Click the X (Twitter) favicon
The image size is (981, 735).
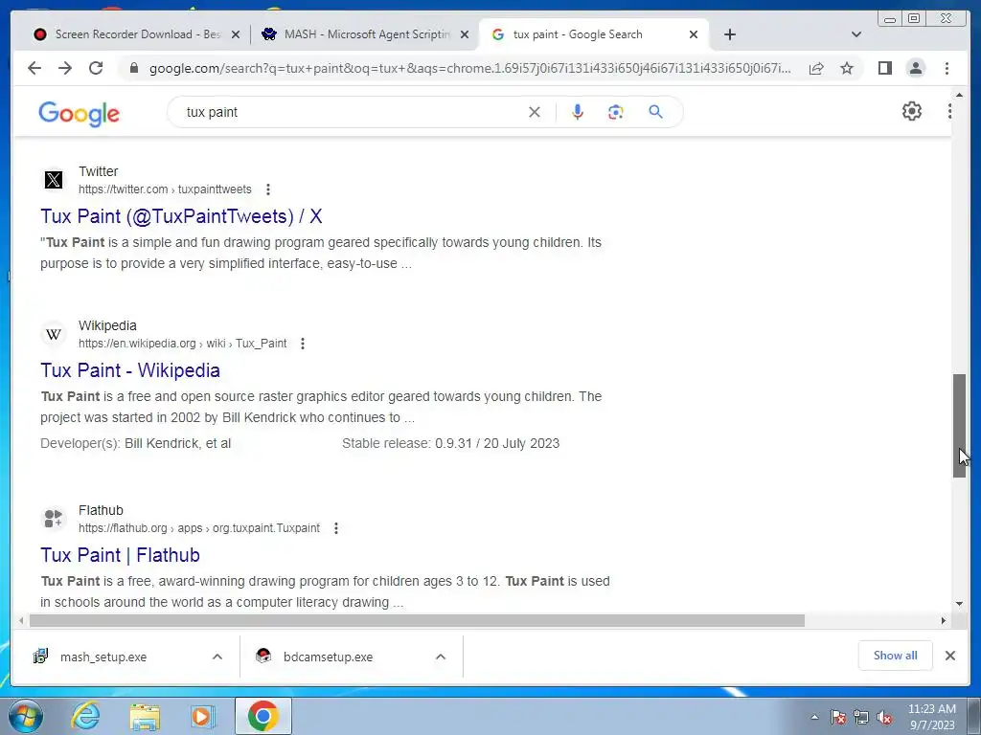pyautogui.click(x=54, y=180)
